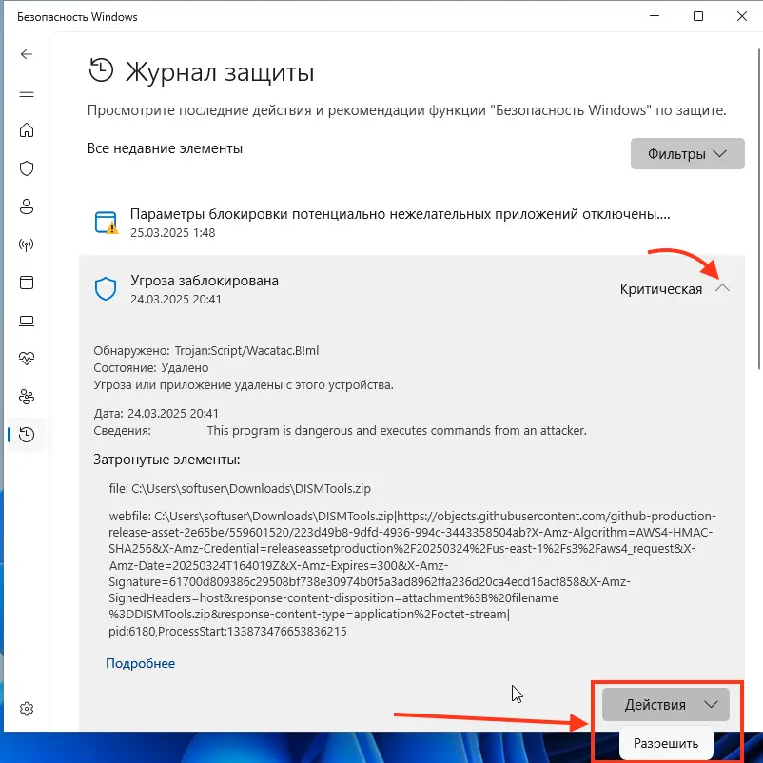Choose Разрешить from the actions menu
Screen dimensions: 763x763
point(665,743)
